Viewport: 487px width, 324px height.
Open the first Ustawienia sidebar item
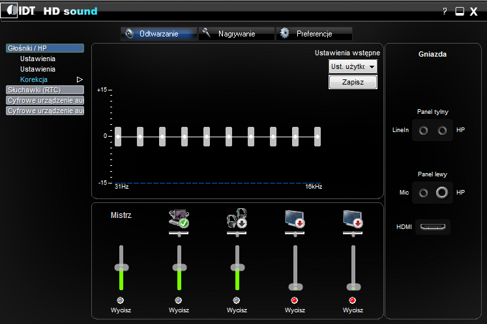[x=38, y=59]
